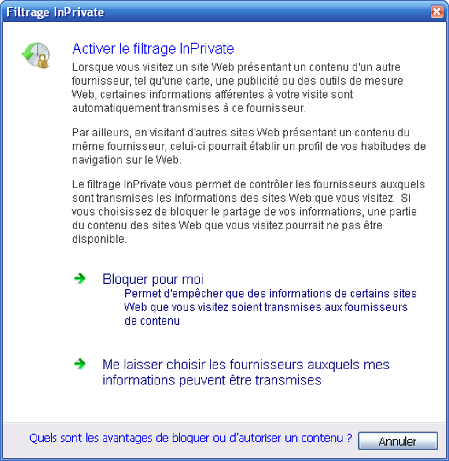Cancel the dialog with Annuler

pyautogui.click(x=398, y=441)
